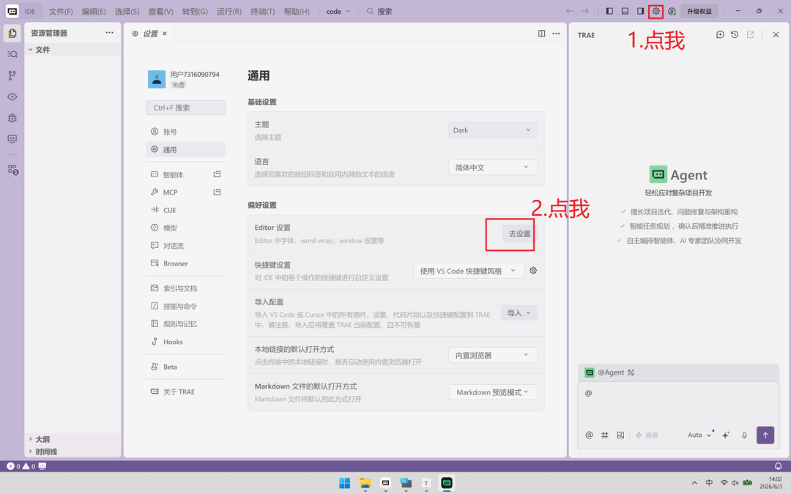The height and width of the screenshot is (494, 791).
Task: Toggle the right sidebar layout icon
Action: pos(640,11)
